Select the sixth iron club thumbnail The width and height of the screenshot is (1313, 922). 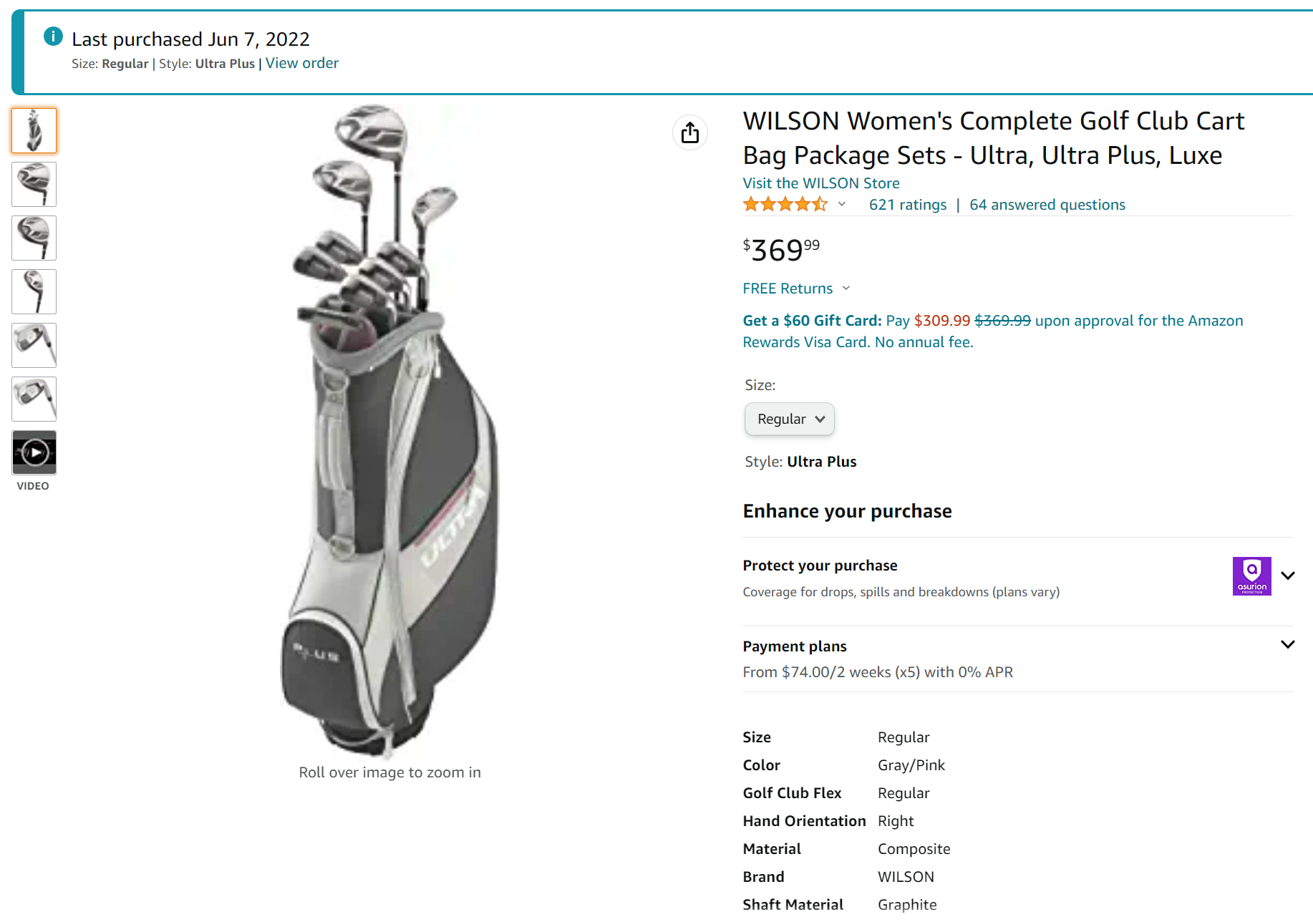coord(34,399)
